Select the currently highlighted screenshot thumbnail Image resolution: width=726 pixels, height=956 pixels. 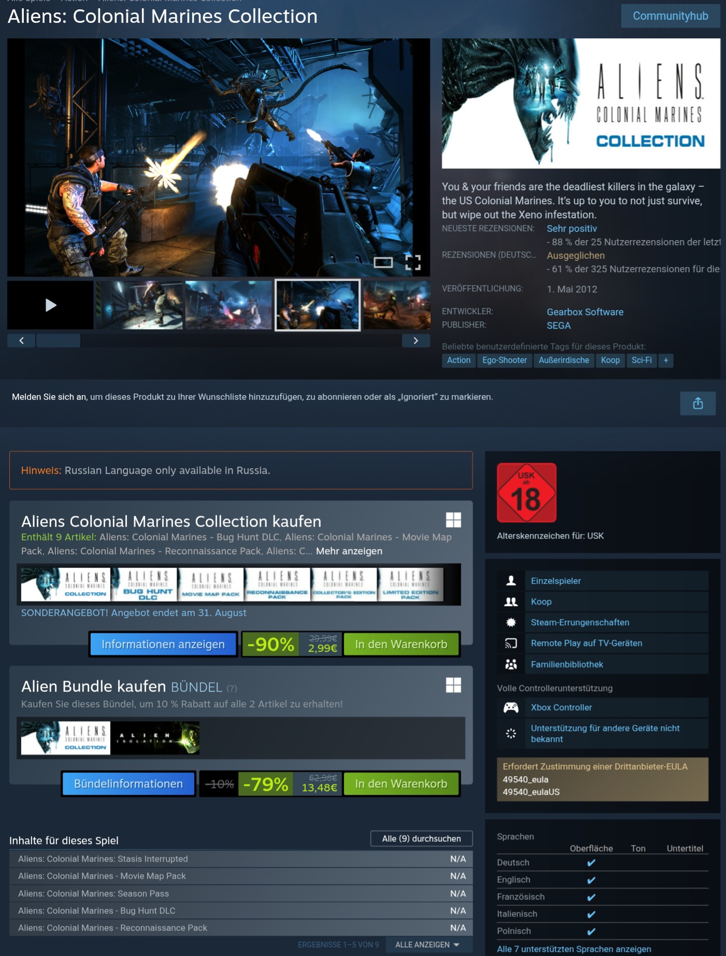(x=317, y=305)
